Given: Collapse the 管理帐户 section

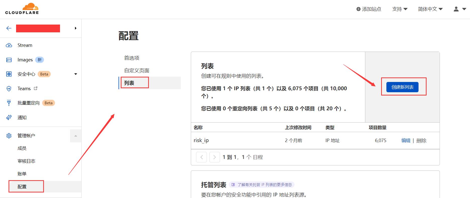Looking at the screenshot, I should coord(76,136).
